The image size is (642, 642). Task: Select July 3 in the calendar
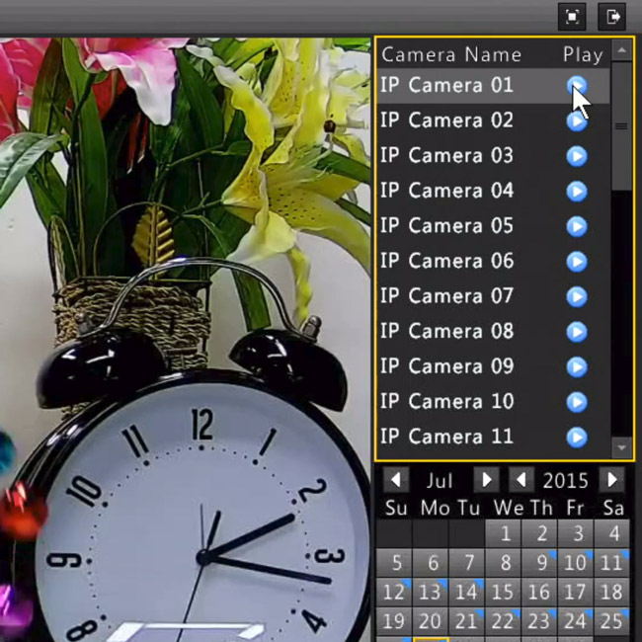tap(575, 533)
